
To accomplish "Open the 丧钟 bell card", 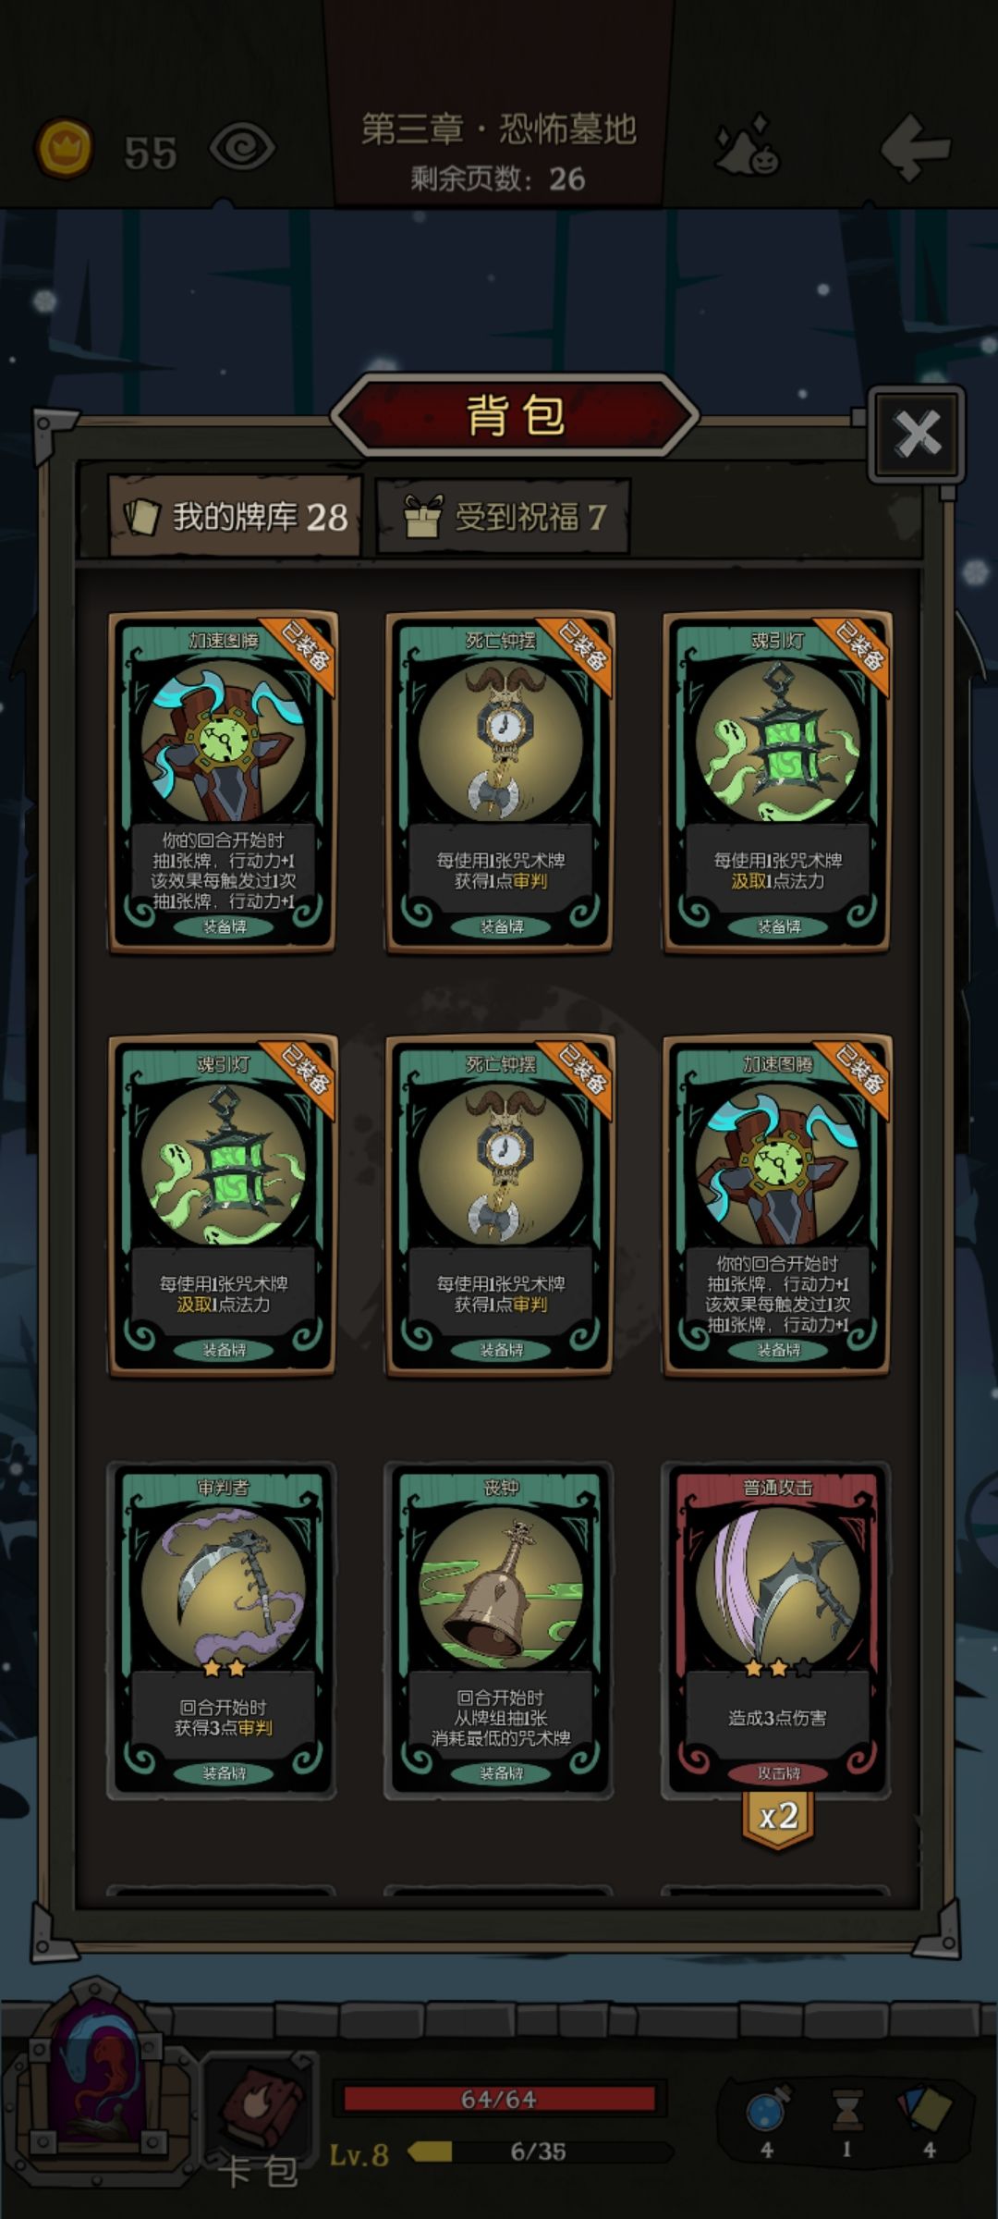I will [500, 1630].
